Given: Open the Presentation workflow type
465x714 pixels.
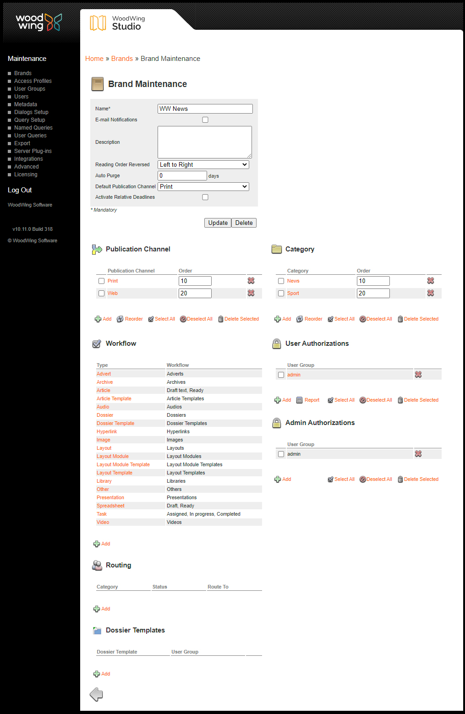Looking at the screenshot, I should pyautogui.click(x=110, y=497).
